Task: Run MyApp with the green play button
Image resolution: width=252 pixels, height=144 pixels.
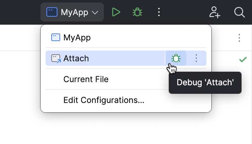Action: coord(116,12)
